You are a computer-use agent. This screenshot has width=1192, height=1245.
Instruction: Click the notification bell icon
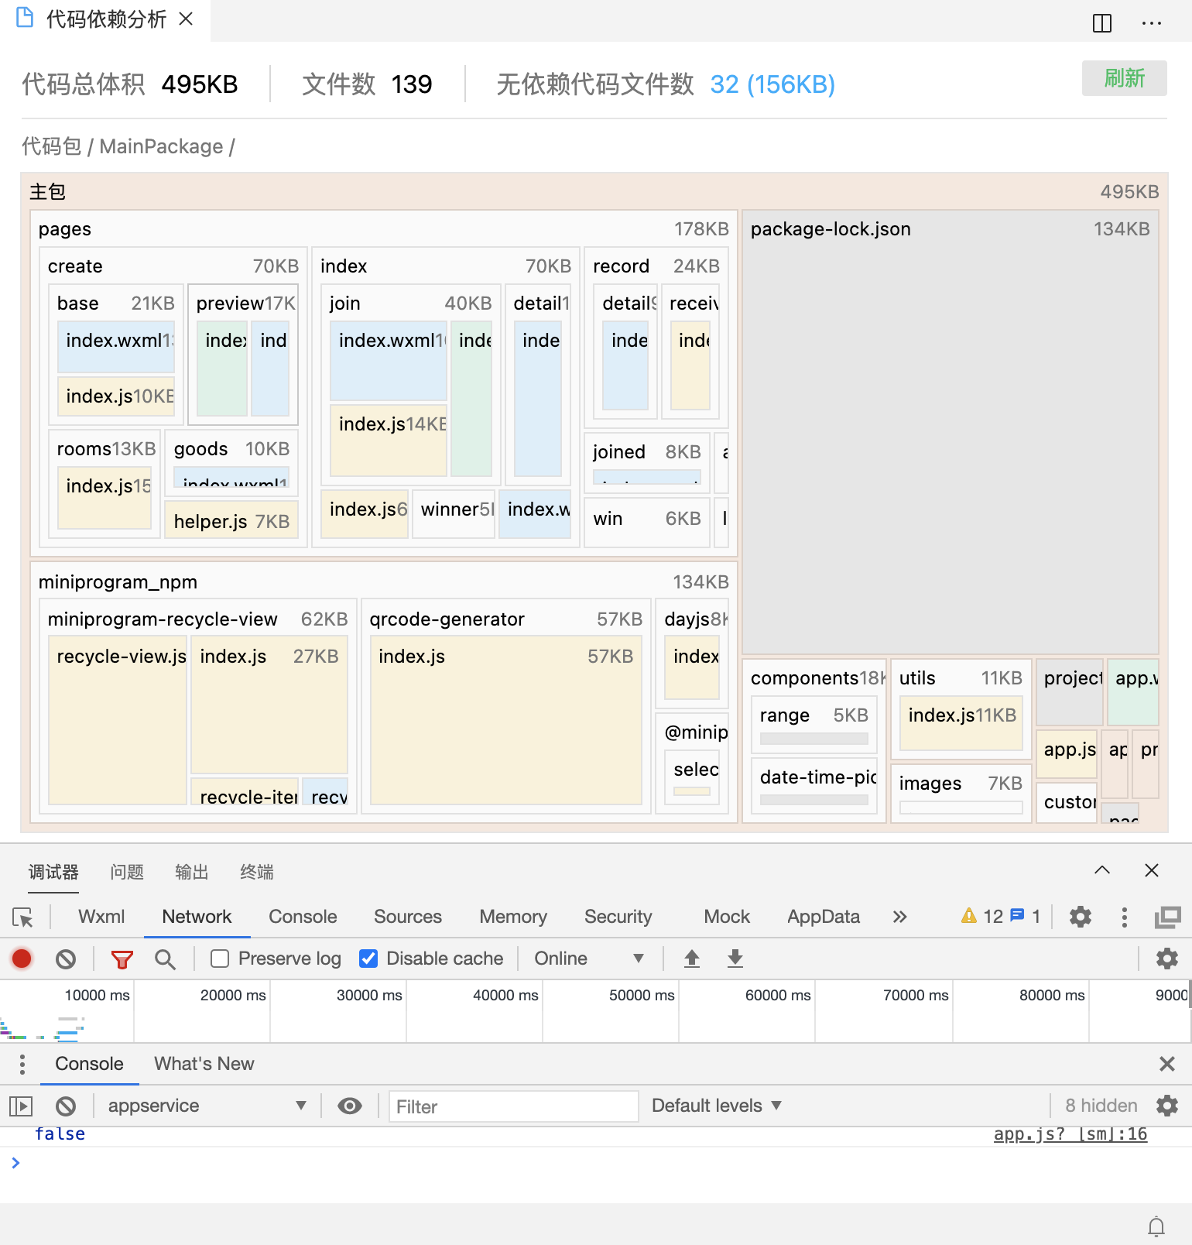point(1156,1227)
